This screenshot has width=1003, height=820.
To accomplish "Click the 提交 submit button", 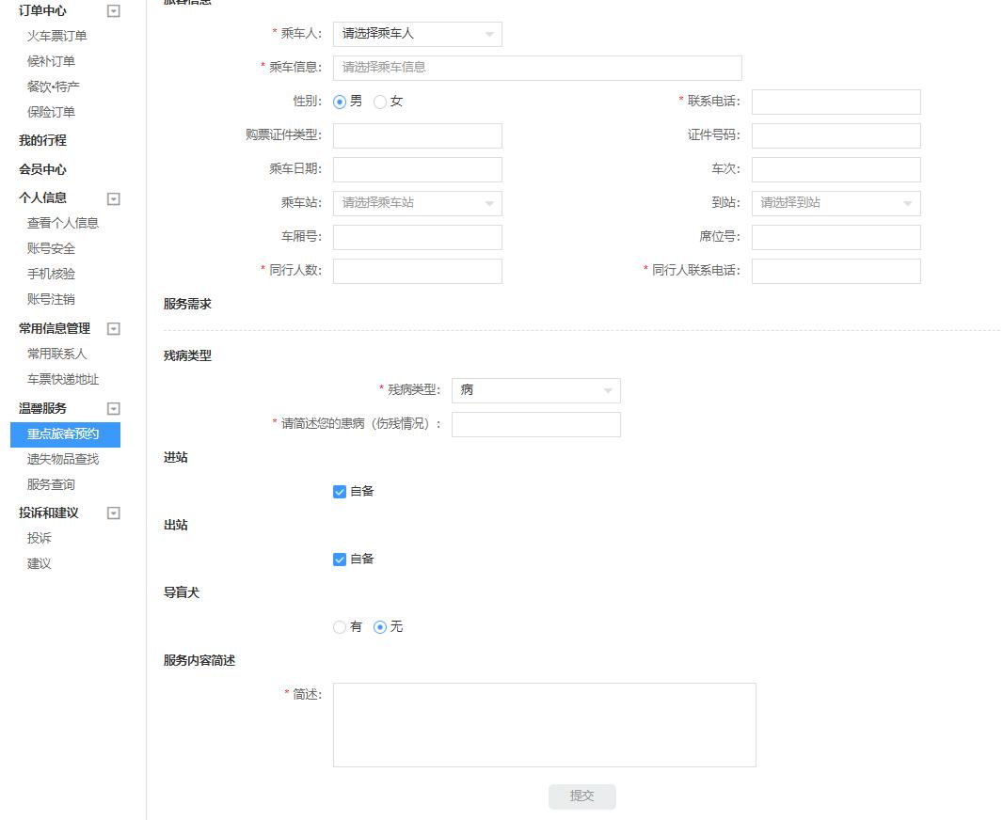I will click(x=581, y=796).
